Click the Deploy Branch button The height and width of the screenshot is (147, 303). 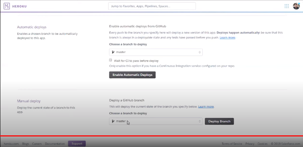pyautogui.click(x=220, y=121)
